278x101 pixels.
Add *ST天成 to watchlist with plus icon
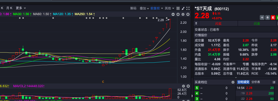click(x=262, y=17)
